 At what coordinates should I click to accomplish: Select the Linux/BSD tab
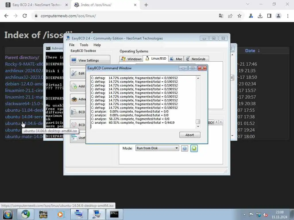[156, 58]
